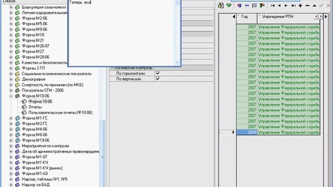Go to the next record
This screenshot has width=333, height=187.
pos(286,6)
